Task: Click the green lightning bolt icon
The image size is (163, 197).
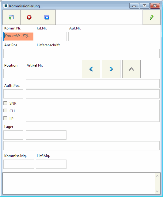Action: click(x=152, y=17)
